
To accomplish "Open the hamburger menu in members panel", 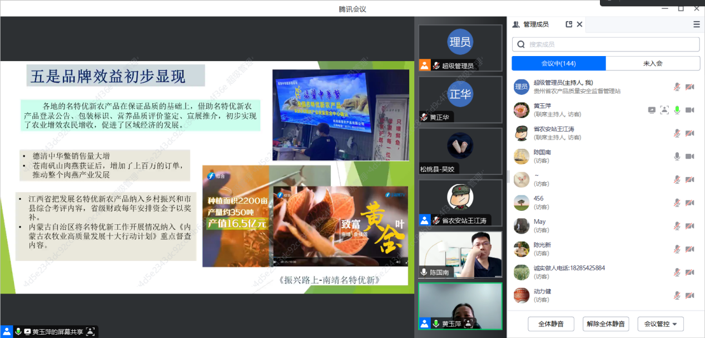I will 697,24.
